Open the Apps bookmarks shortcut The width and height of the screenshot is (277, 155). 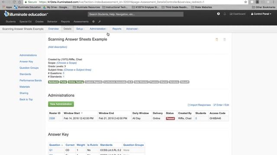tap(7, 7)
